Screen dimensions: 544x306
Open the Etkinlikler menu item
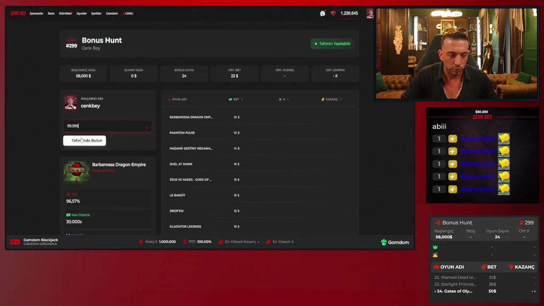[65, 14]
